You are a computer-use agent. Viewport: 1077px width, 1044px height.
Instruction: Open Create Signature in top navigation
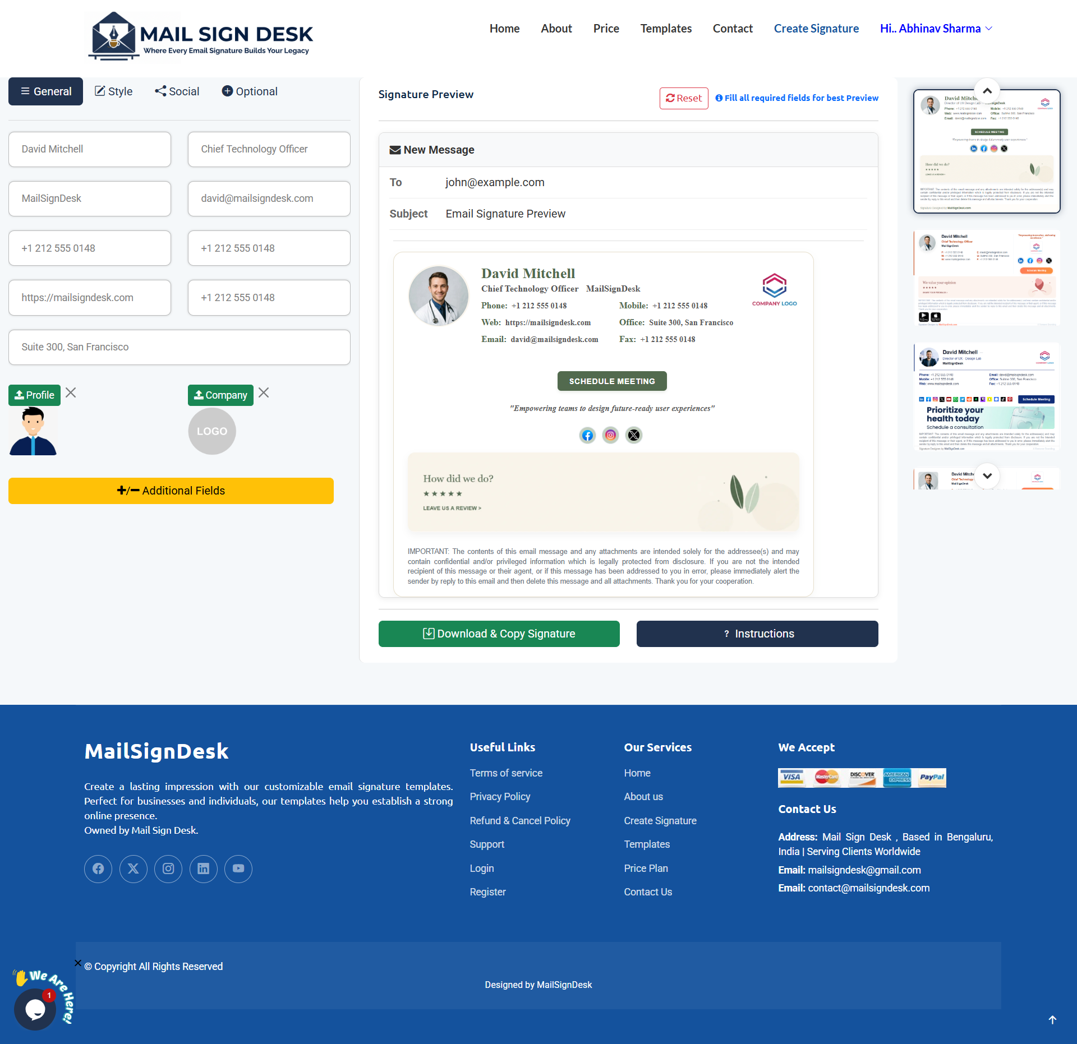click(816, 29)
